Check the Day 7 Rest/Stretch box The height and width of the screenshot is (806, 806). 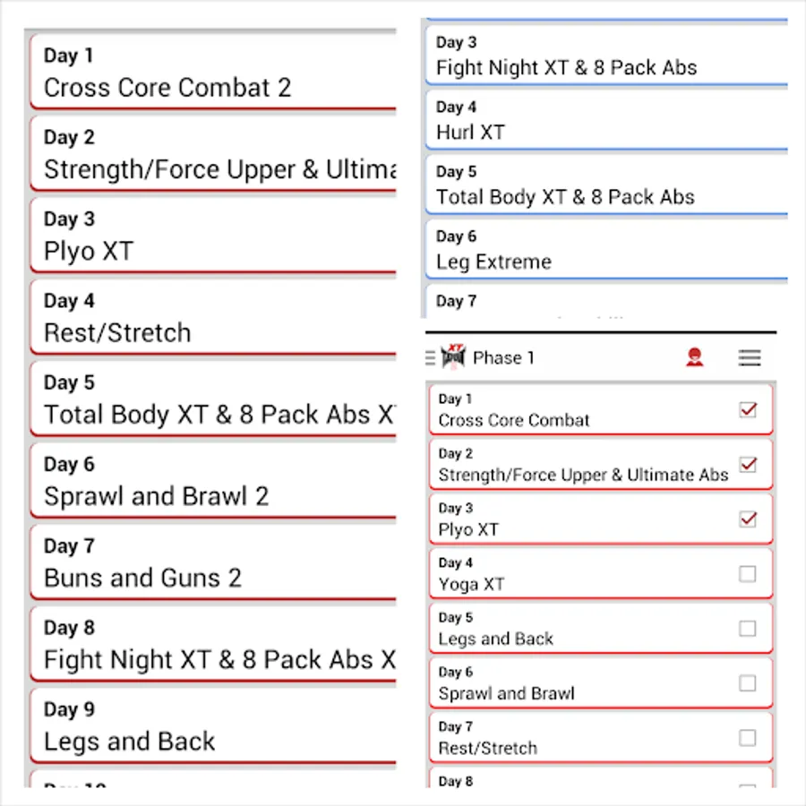(x=748, y=738)
